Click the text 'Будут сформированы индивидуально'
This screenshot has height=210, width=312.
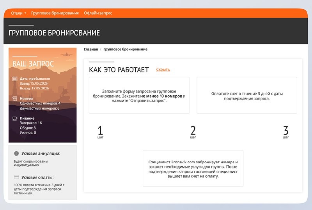click(31, 163)
